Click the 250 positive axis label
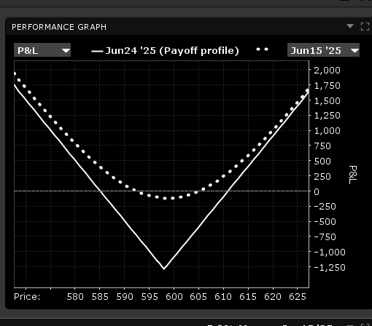Screen dimensions: 372x326 322,177
